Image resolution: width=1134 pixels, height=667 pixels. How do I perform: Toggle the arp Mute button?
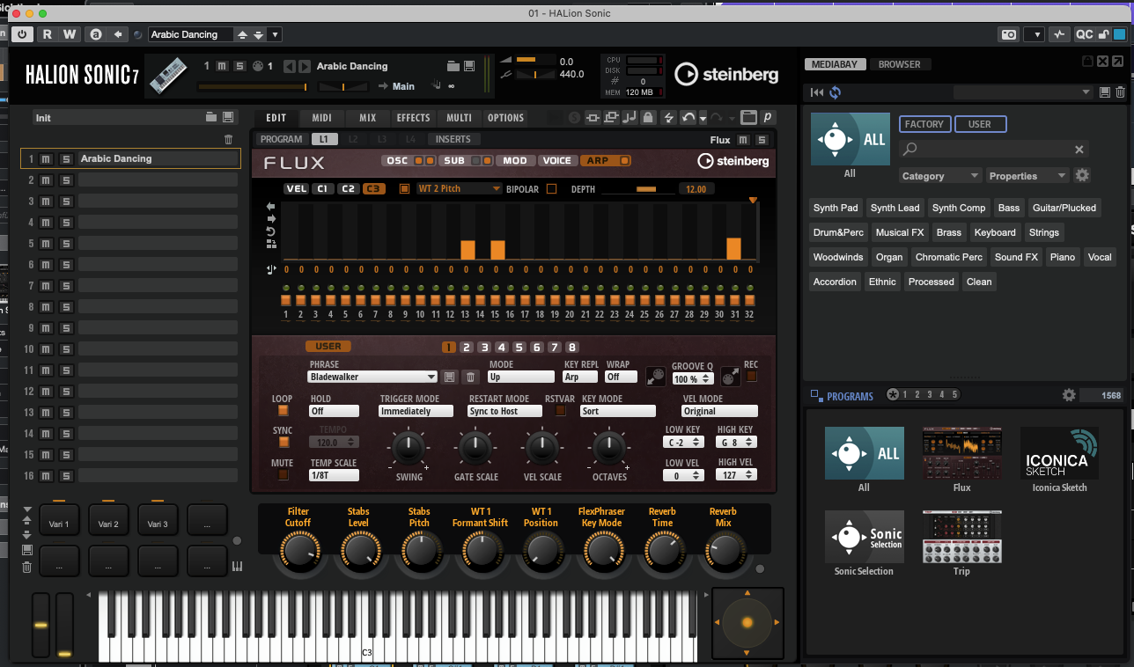(283, 475)
